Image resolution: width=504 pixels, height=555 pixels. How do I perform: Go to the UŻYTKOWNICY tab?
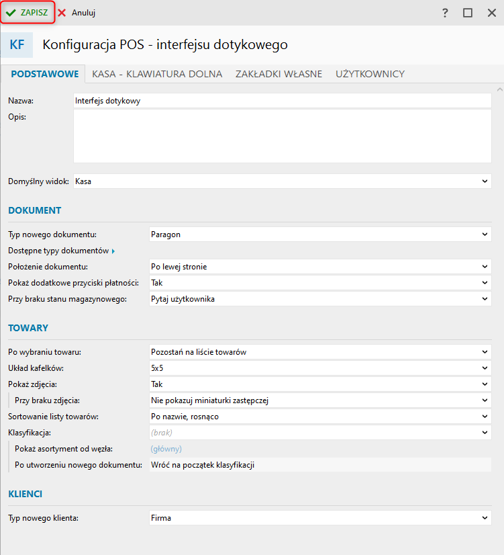[x=370, y=74]
